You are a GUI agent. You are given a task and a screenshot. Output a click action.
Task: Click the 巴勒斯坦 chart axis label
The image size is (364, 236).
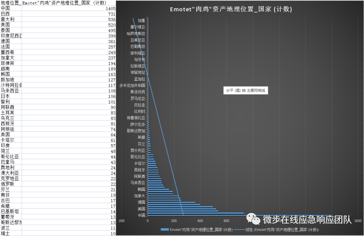click(x=138, y=46)
